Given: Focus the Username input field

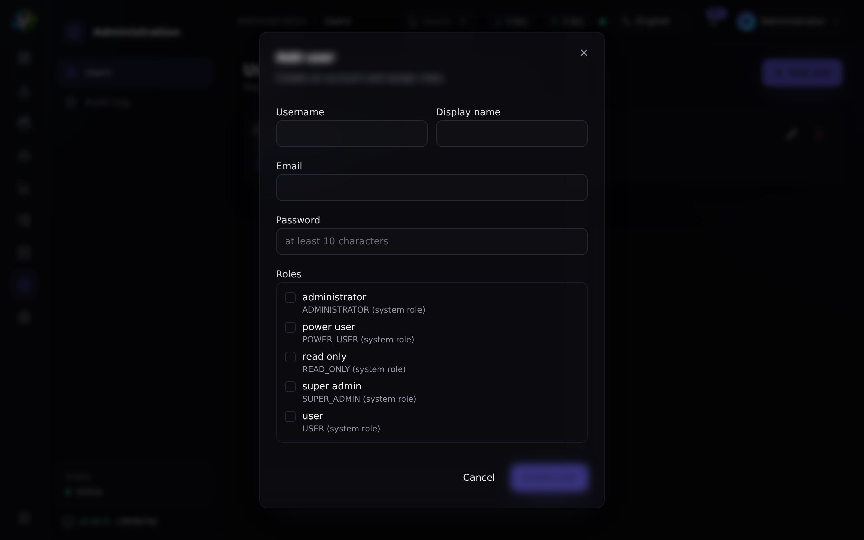Looking at the screenshot, I should coord(352,134).
